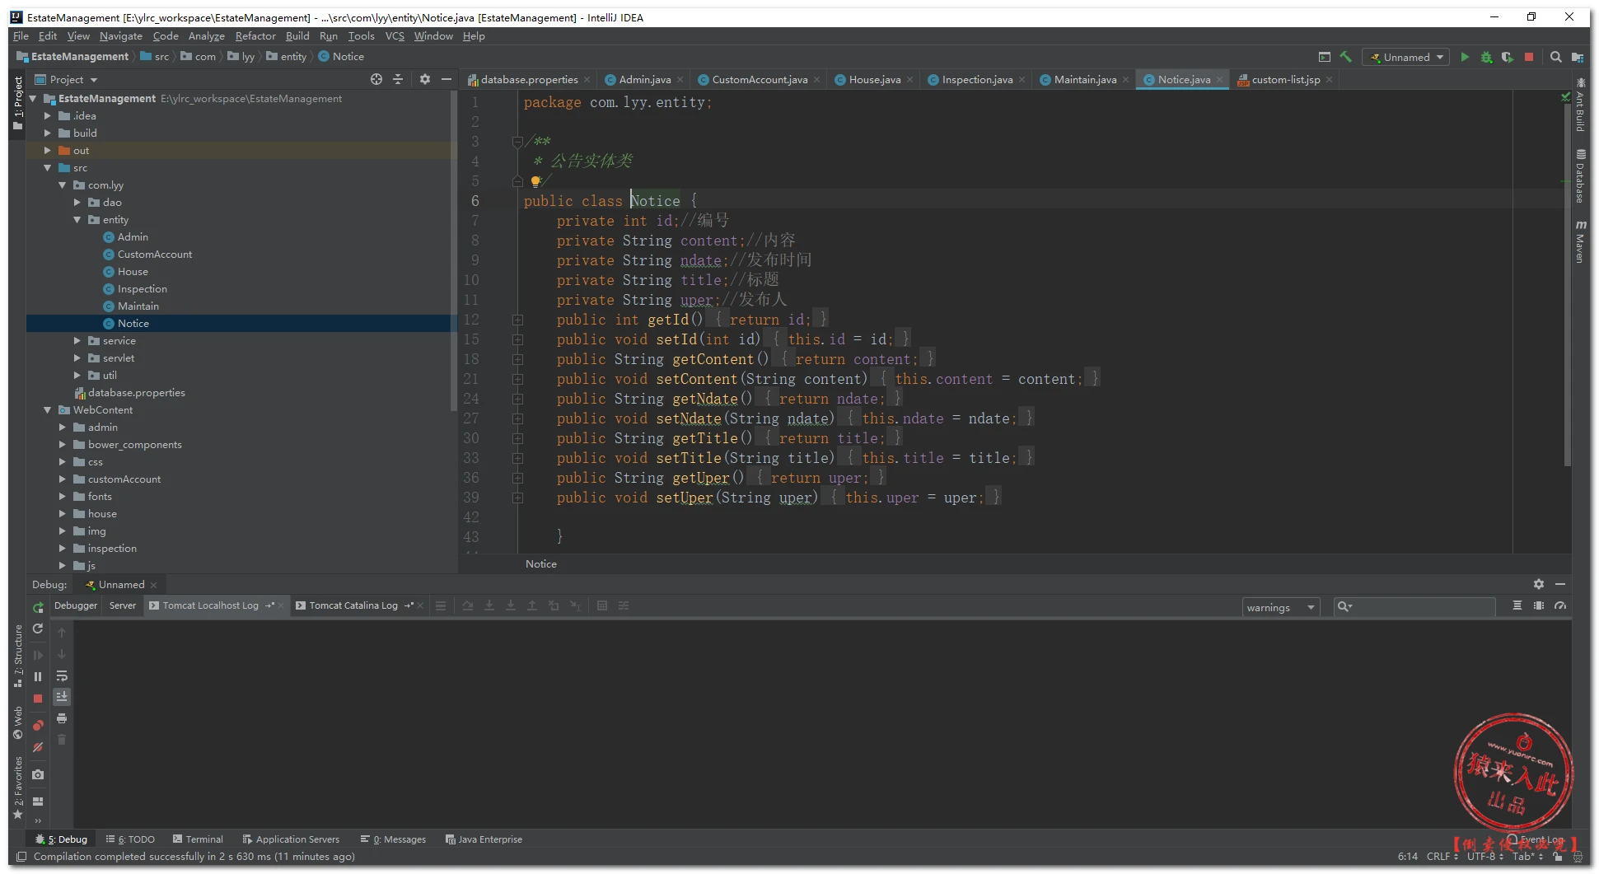Run with Coverage using the shield icon

1507,57
